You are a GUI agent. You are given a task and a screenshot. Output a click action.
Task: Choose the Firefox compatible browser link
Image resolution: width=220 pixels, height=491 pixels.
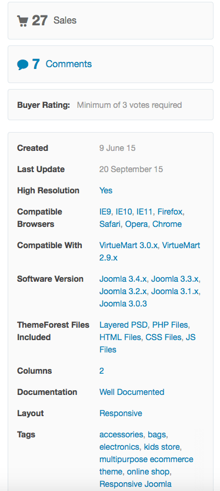(x=169, y=212)
